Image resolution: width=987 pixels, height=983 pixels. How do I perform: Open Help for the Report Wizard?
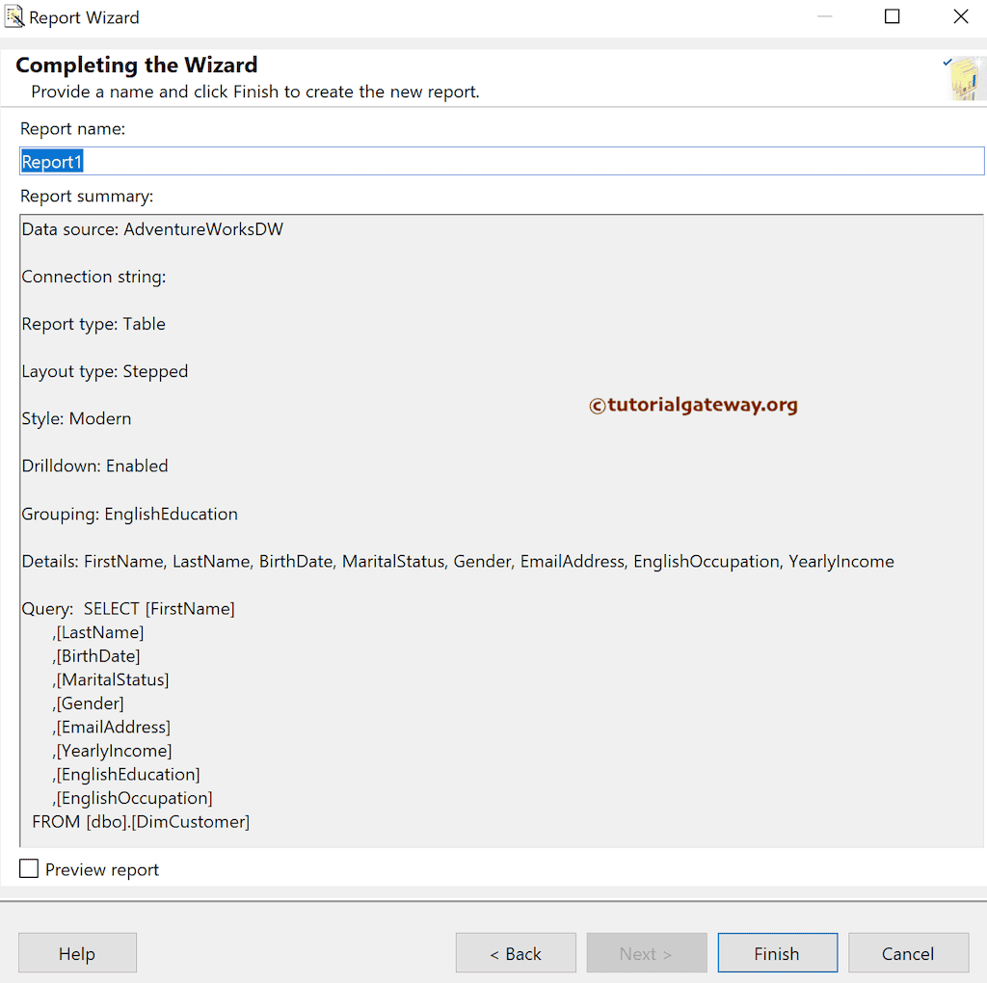click(x=77, y=952)
